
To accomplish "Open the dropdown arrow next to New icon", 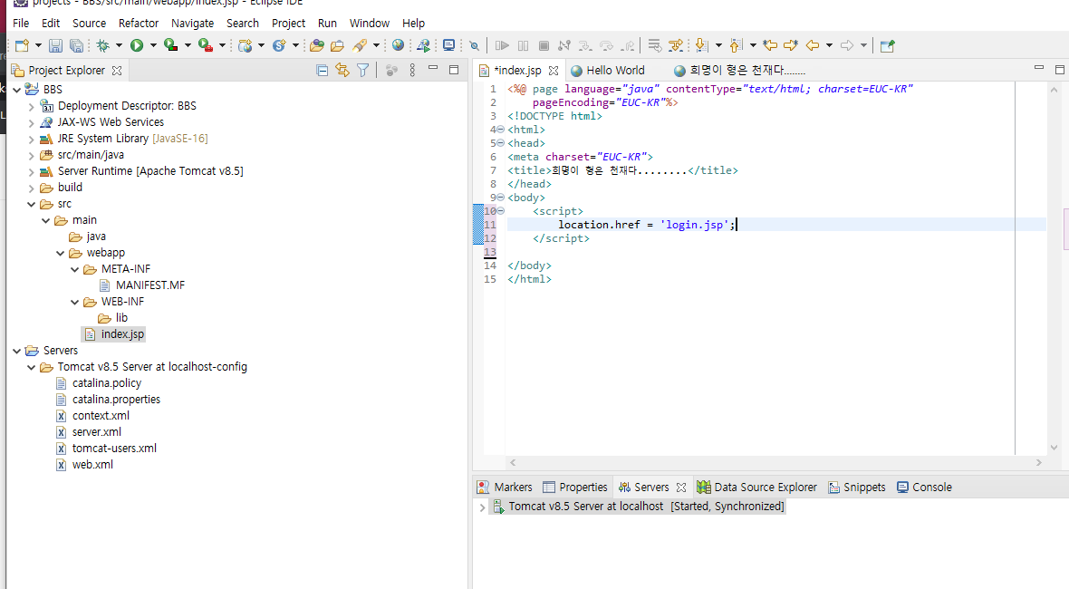I will point(38,45).
